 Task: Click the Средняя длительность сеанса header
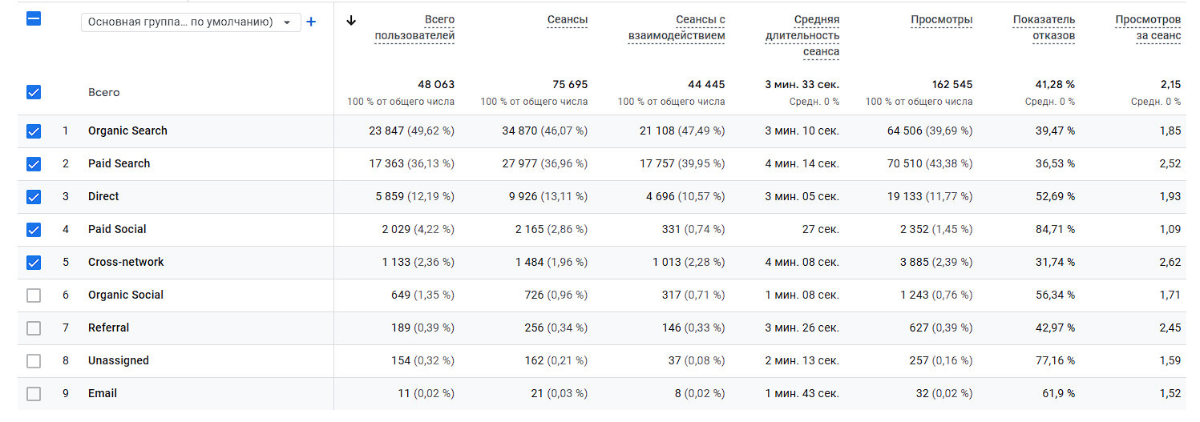805,36
